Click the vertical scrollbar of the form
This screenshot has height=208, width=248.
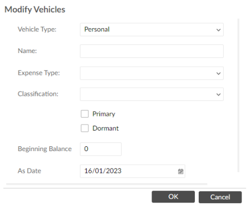click(238, 95)
